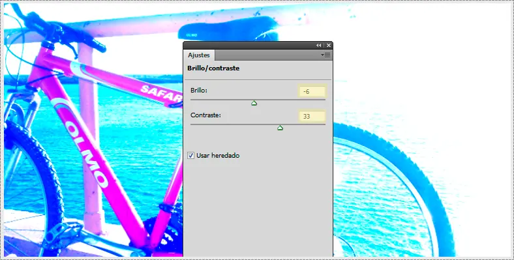Open the Ajustes panel options menu

326,55
